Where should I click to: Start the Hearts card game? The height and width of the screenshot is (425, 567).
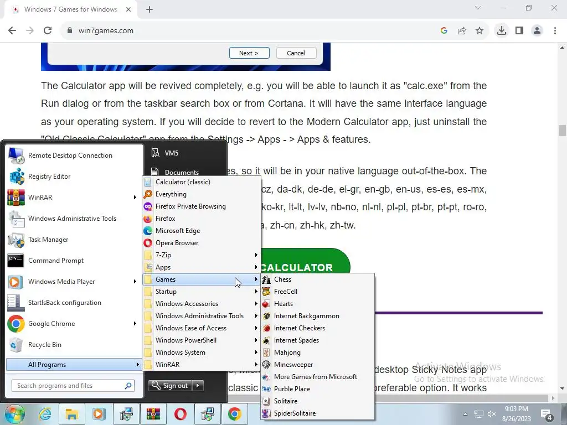(x=317, y=304)
